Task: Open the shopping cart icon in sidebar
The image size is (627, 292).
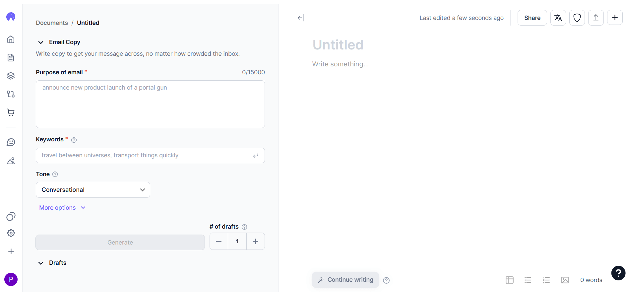Action: (x=11, y=112)
